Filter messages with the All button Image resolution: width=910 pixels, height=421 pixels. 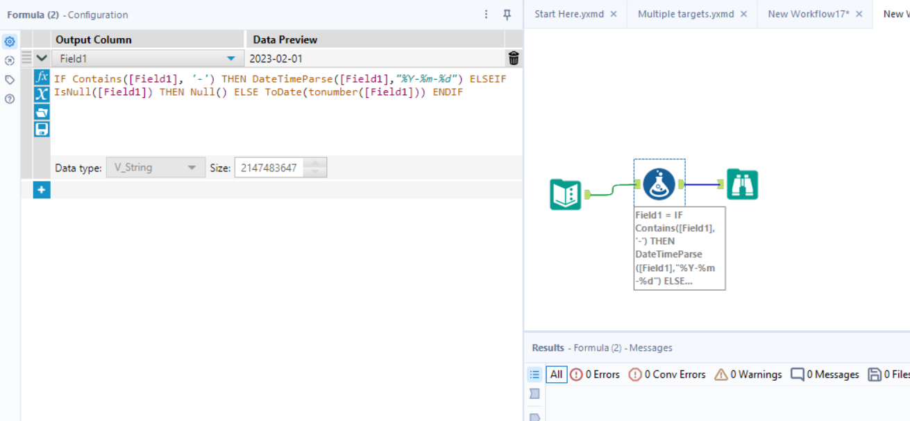pos(556,374)
